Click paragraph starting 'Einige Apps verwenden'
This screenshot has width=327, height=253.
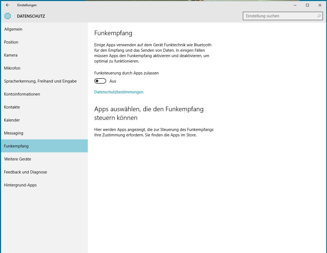(153, 53)
